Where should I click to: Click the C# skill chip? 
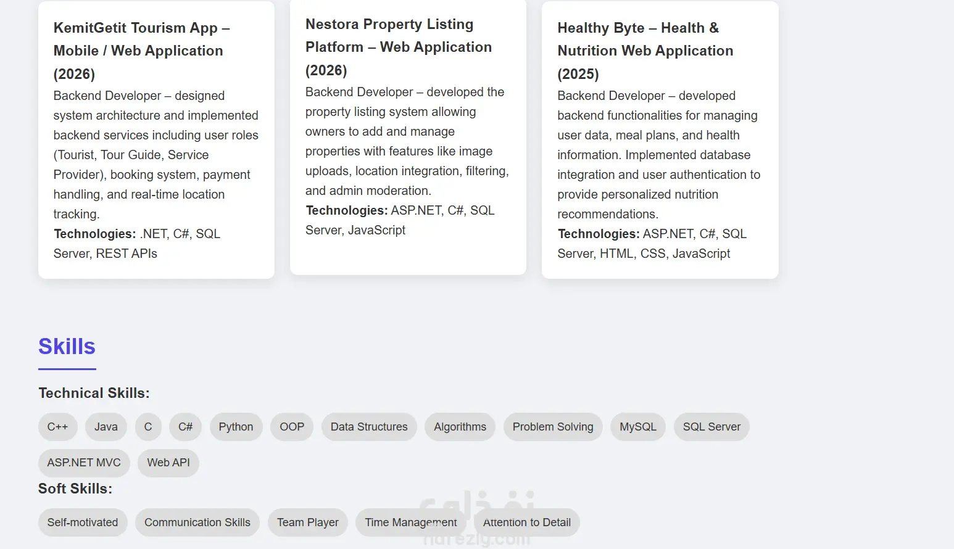coord(185,427)
